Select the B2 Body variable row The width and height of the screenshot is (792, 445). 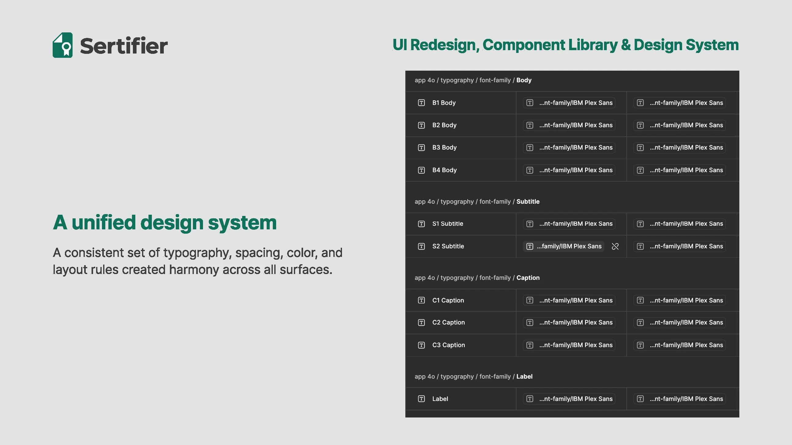click(x=444, y=125)
